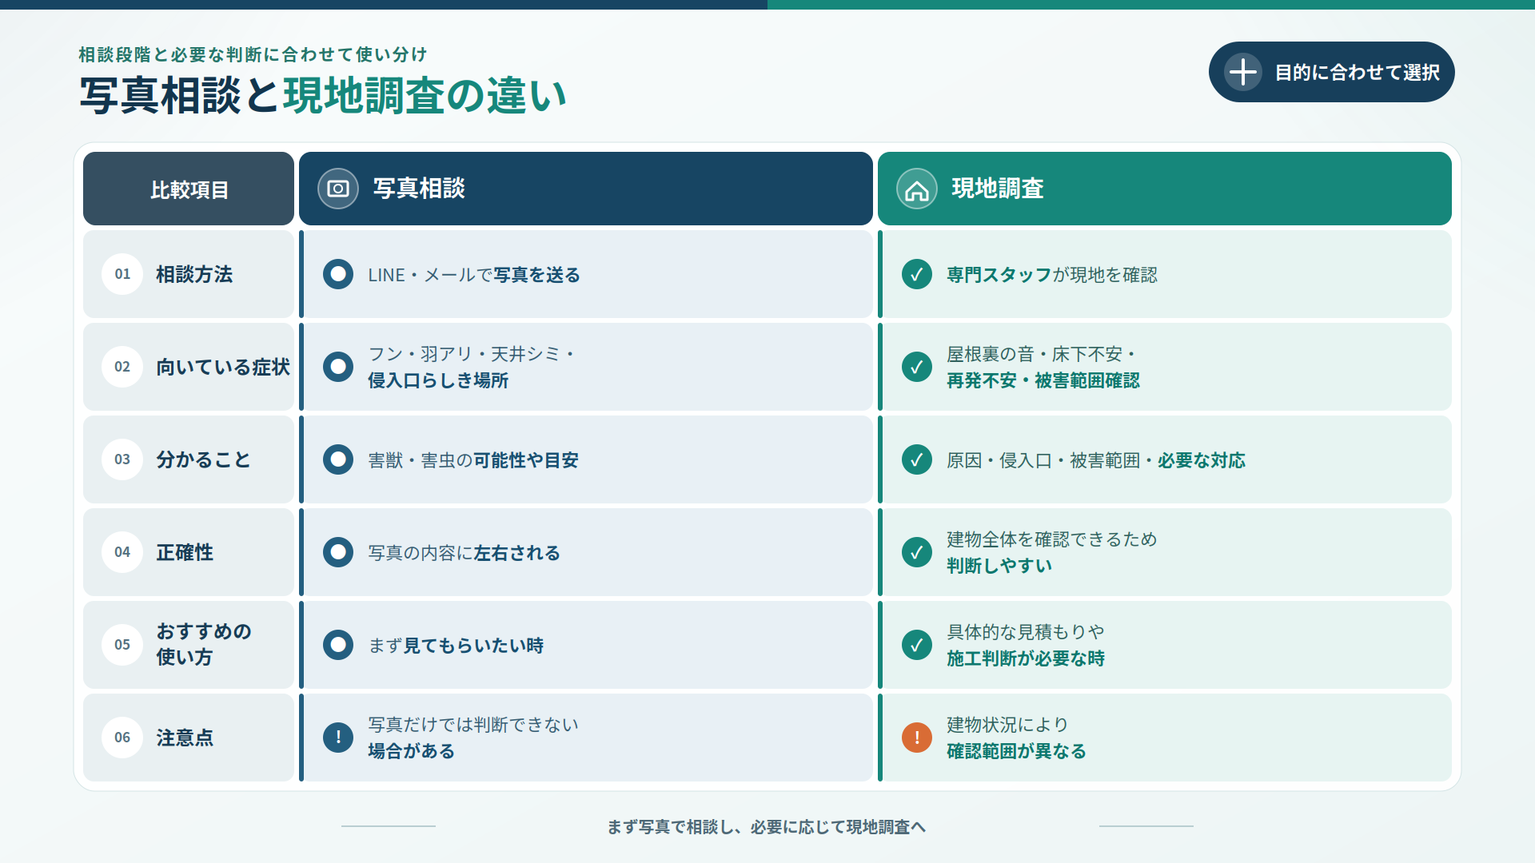Click the checkmark icon beside 施工判断が必要な時
This screenshot has width=1535, height=863.
click(x=917, y=645)
